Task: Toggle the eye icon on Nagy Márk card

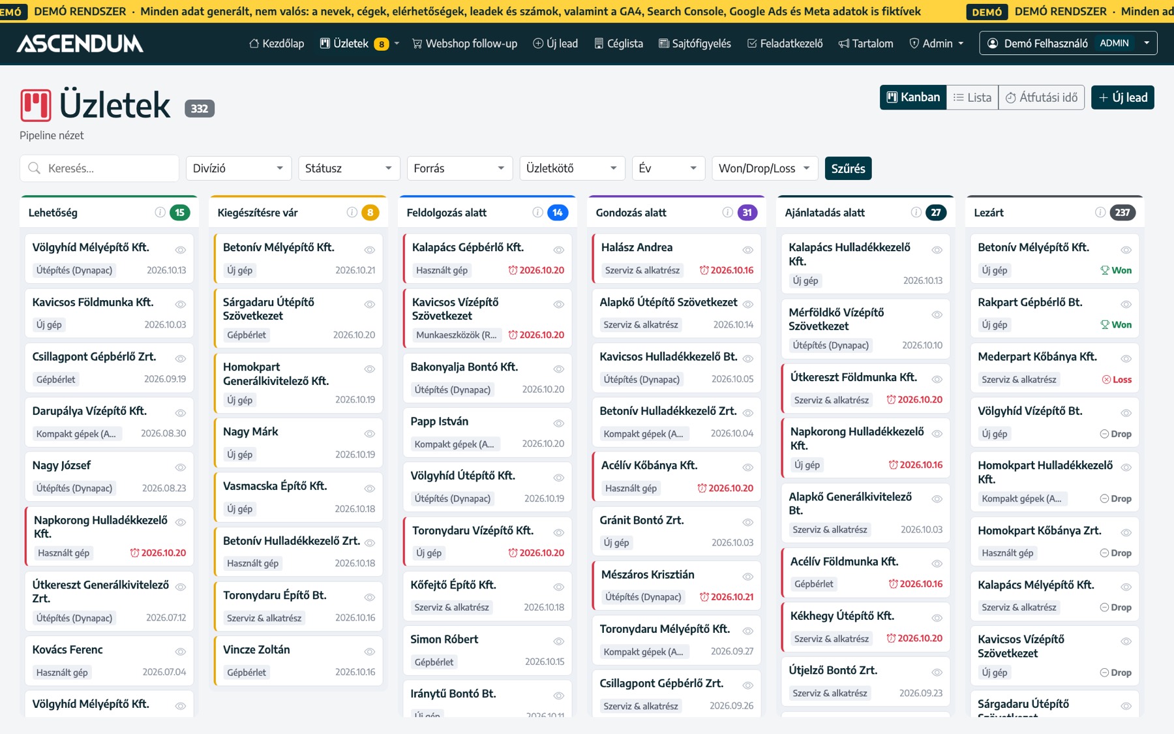Action: point(370,434)
